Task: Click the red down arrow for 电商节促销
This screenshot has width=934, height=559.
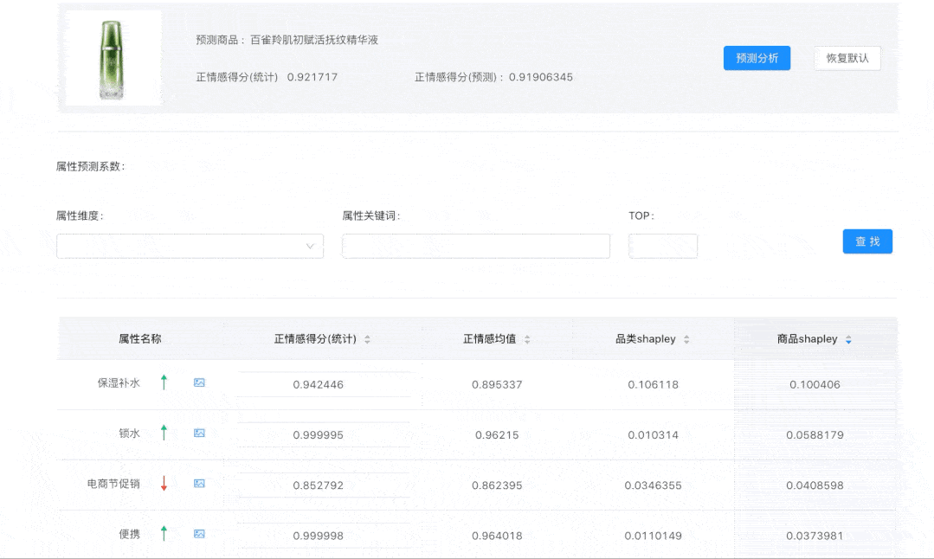Action: coord(164,484)
